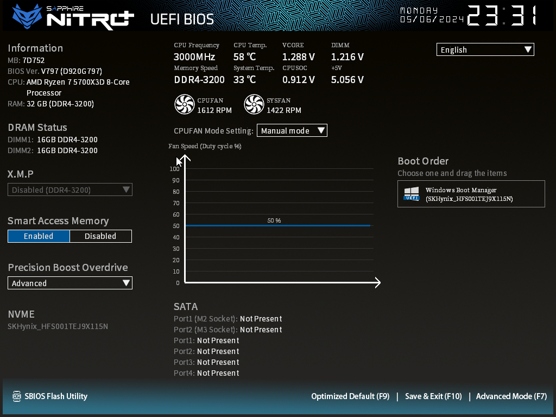The height and width of the screenshot is (417, 556).
Task: Click the System Temp. value 33 °C
Action: click(244, 80)
